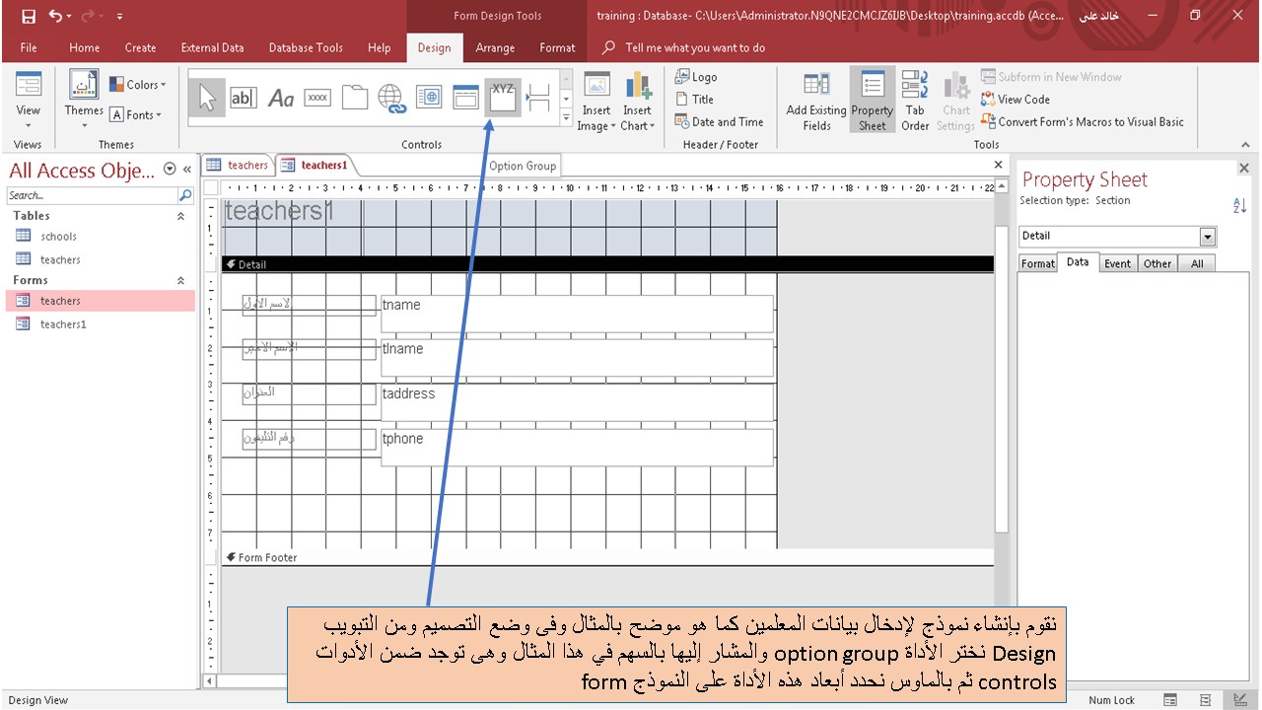The image size is (1262, 710).
Task: Click Add Existing Fields
Action: (x=815, y=99)
